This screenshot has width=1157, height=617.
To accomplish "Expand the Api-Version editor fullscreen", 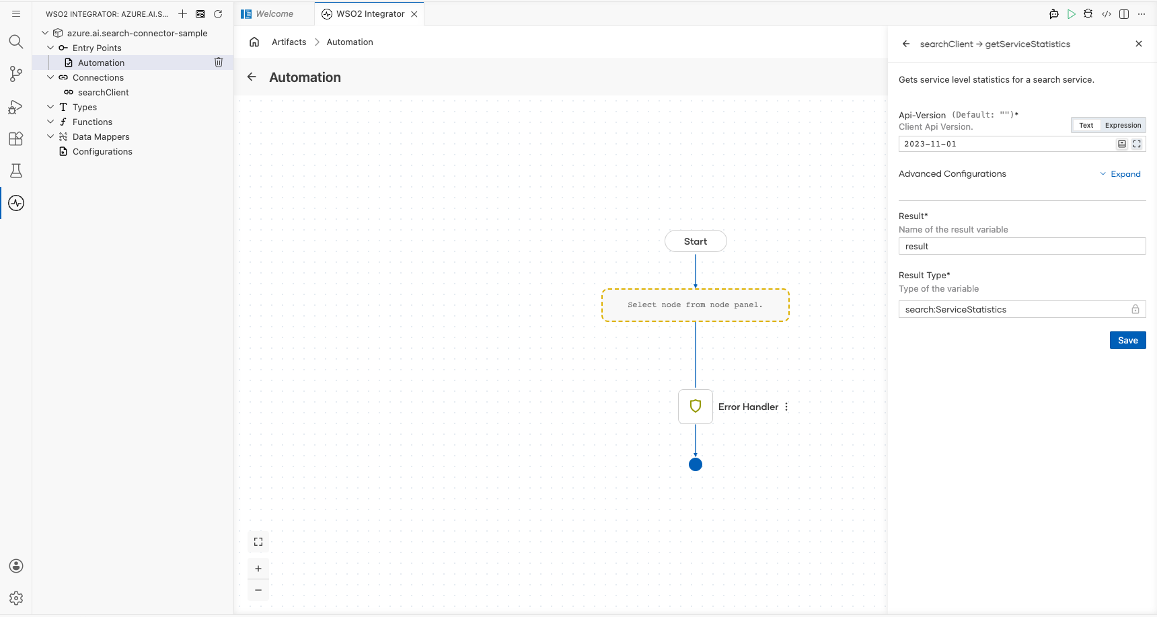I will click(x=1137, y=144).
